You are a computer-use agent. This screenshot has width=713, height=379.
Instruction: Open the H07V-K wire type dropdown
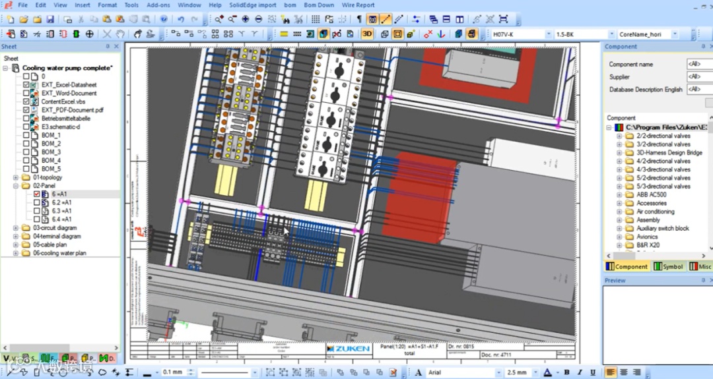[x=548, y=34]
